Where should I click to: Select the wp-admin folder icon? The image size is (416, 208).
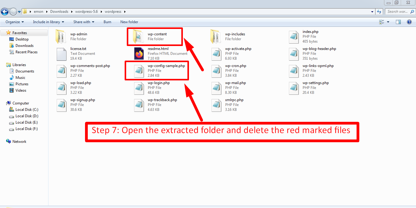coord(61,37)
